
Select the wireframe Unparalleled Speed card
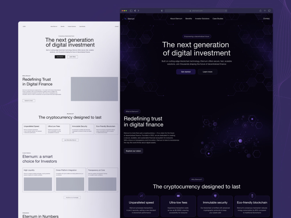tap(34, 129)
